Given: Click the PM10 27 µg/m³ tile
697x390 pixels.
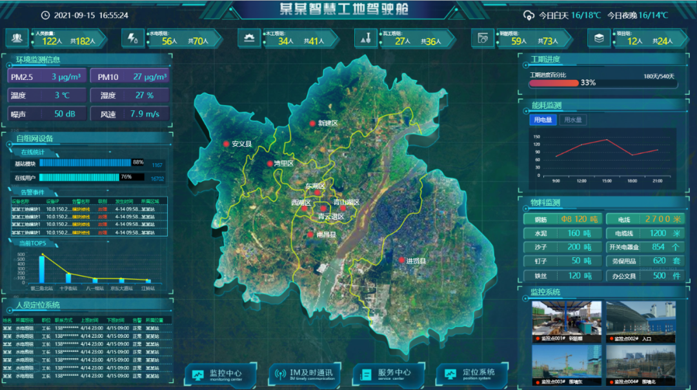Looking at the screenshot, I should click(x=130, y=77).
